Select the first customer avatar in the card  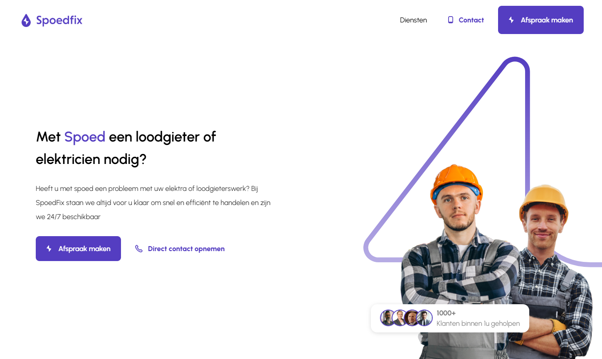point(388,318)
